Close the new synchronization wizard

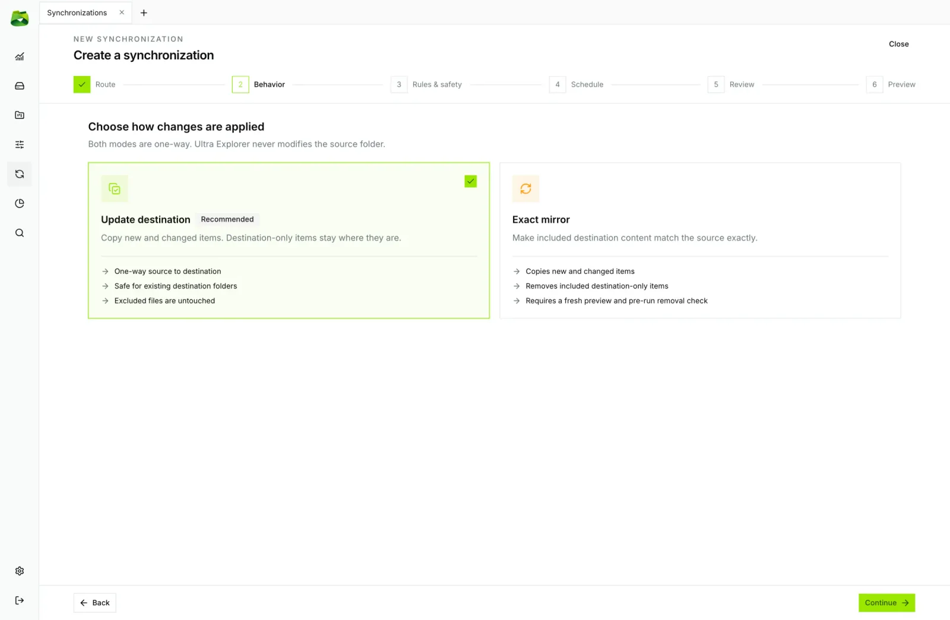point(898,44)
